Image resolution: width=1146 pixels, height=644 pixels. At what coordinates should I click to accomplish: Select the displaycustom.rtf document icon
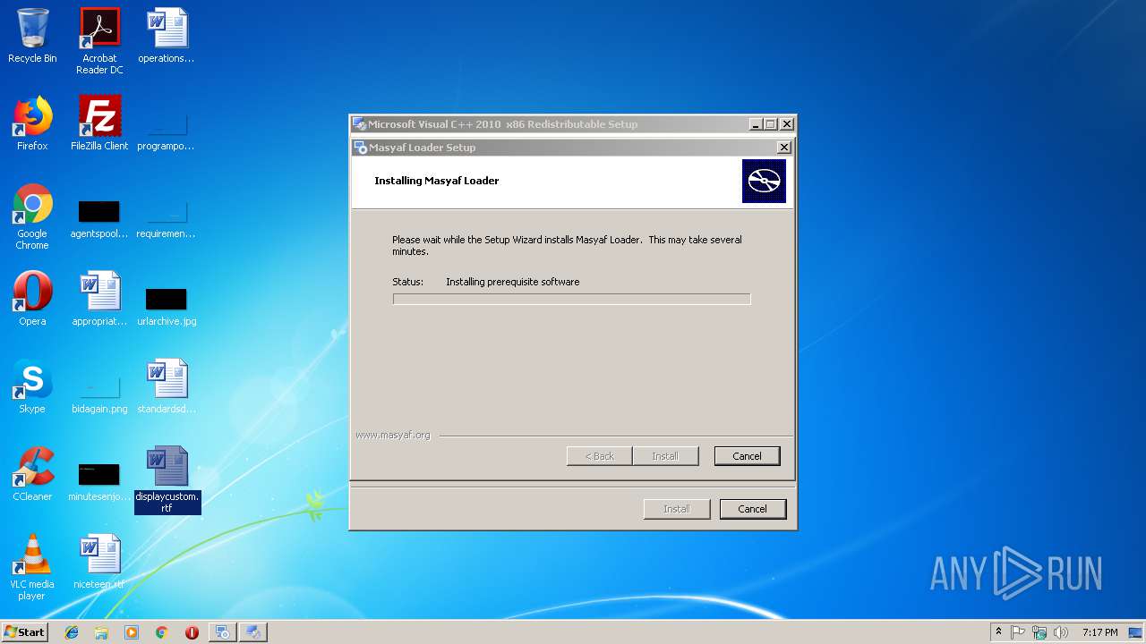[x=167, y=479]
